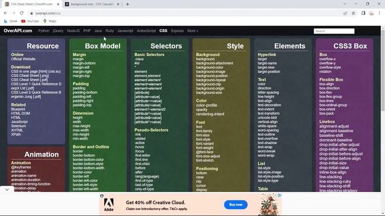Click 'dominant-baseline' under Linebox
The image size is (385, 216).
tap(336, 140)
